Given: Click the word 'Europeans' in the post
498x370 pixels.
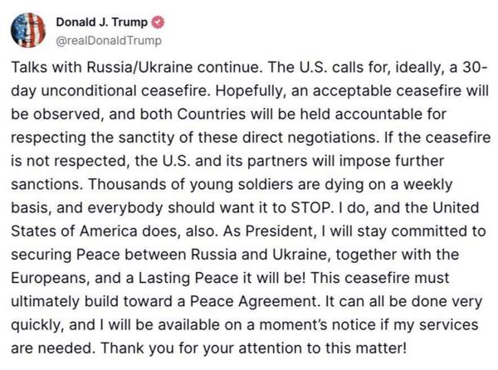Looking at the screenshot, I should pos(49,278).
